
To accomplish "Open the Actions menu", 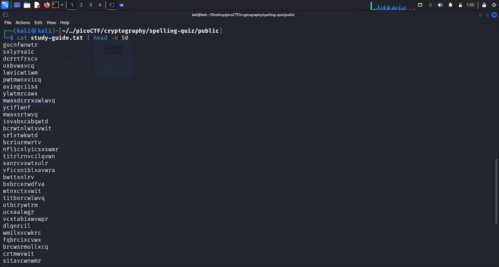I will [x=23, y=23].
